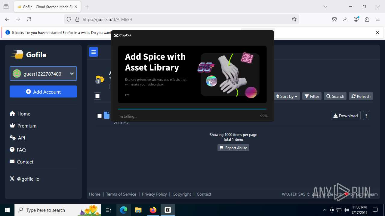Click the CapCut logo in the installer
Viewport: 385px width, 216px height.
pos(123,35)
